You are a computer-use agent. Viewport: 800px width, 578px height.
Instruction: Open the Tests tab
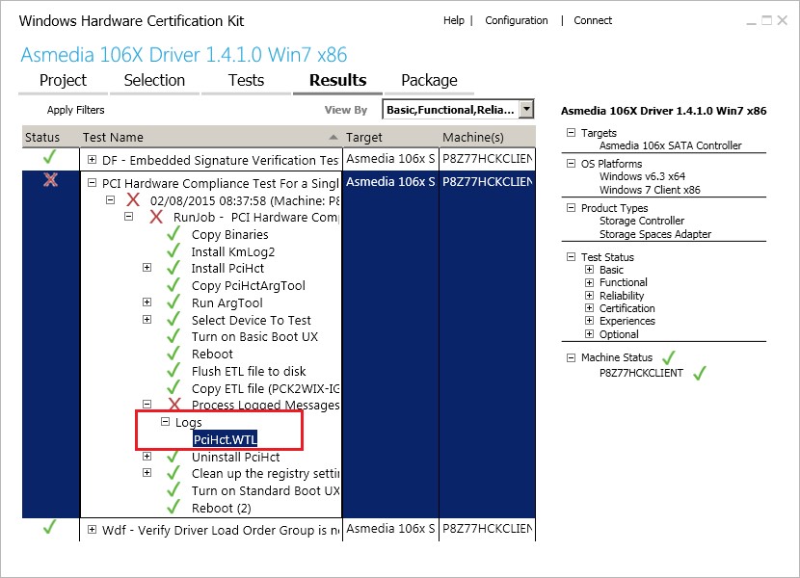click(246, 81)
